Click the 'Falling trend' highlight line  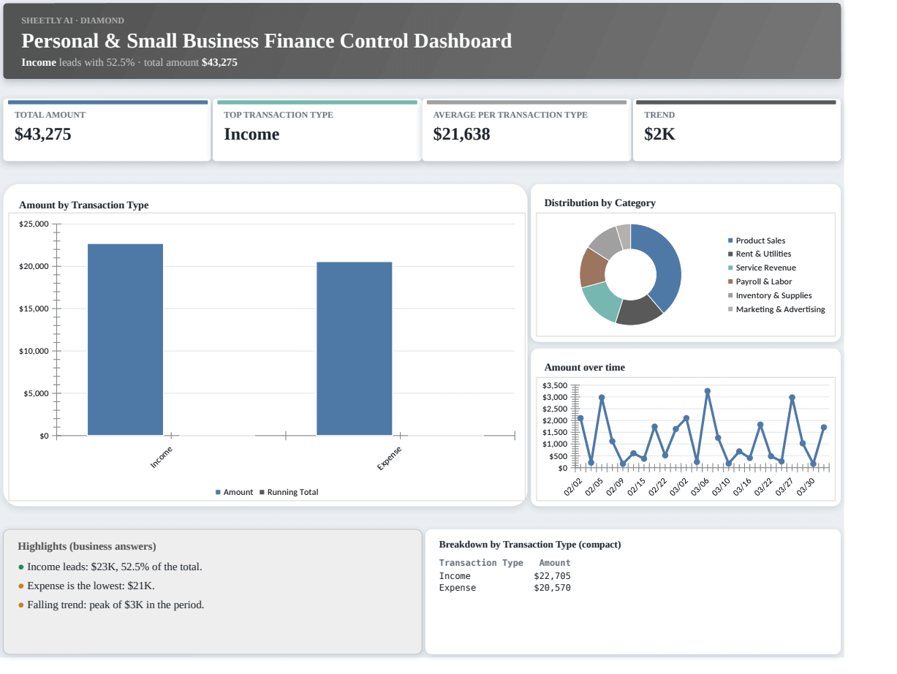pos(111,605)
